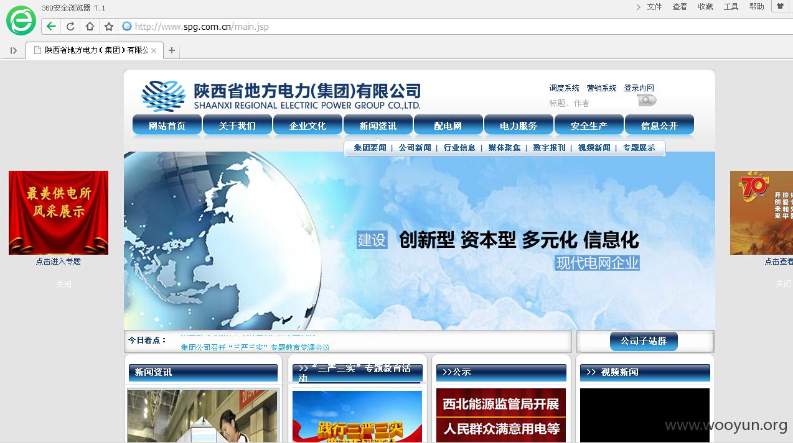
Task: Go to browser home page icon
Action: [x=90, y=26]
